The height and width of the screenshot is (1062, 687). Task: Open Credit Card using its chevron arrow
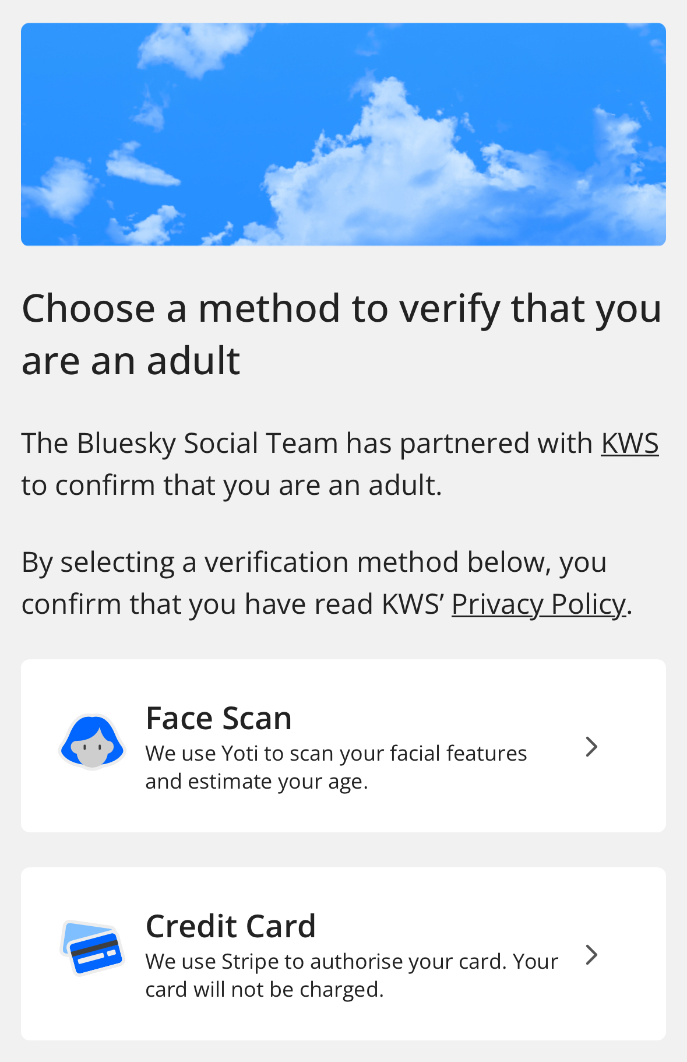point(591,955)
